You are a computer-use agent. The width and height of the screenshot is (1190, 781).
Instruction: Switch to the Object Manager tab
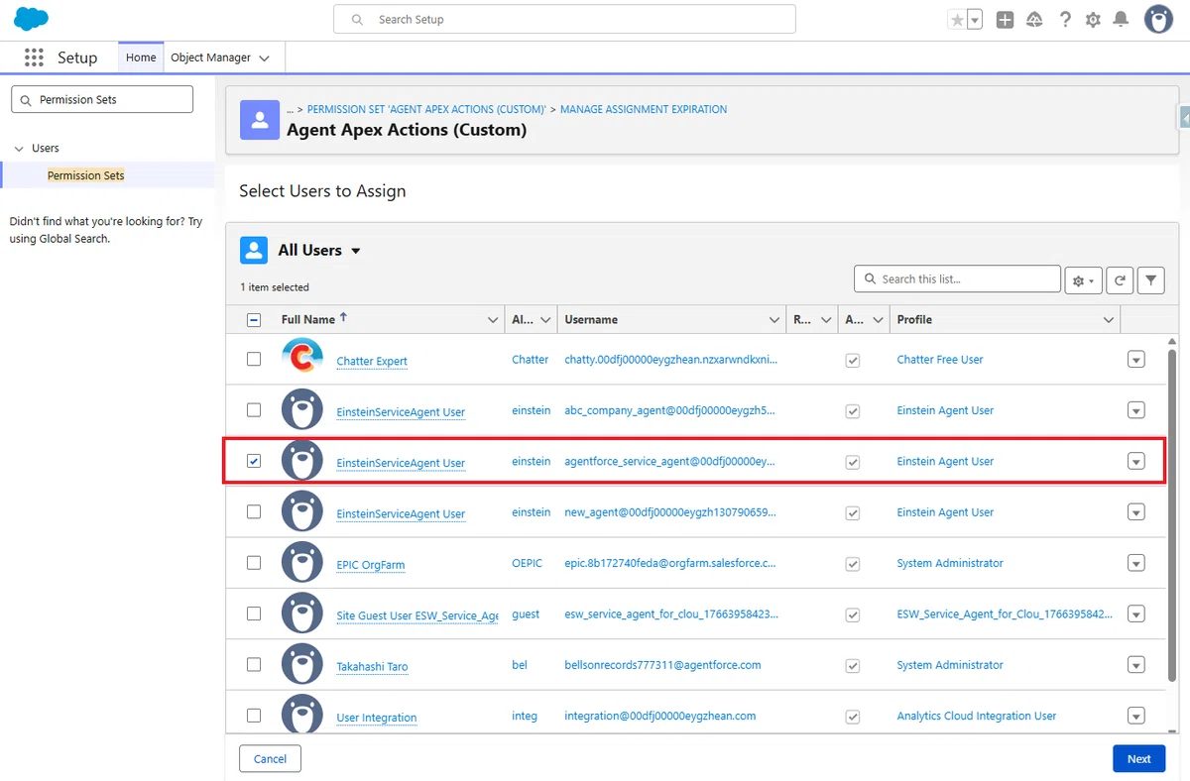(x=210, y=57)
